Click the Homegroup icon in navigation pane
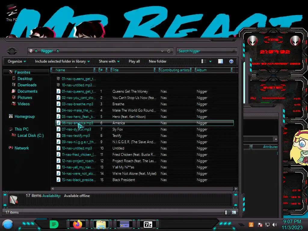 click(11, 116)
